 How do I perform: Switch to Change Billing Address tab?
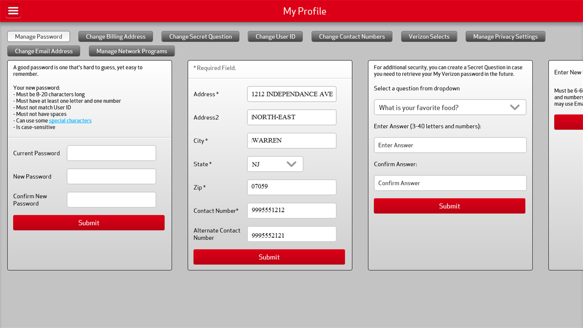click(115, 36)
